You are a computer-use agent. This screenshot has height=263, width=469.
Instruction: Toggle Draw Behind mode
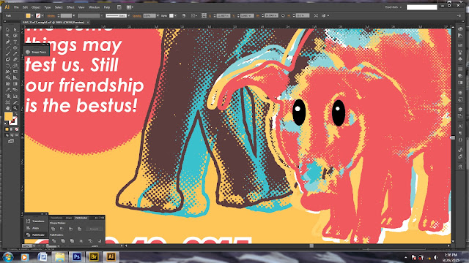tap(12, 135)
